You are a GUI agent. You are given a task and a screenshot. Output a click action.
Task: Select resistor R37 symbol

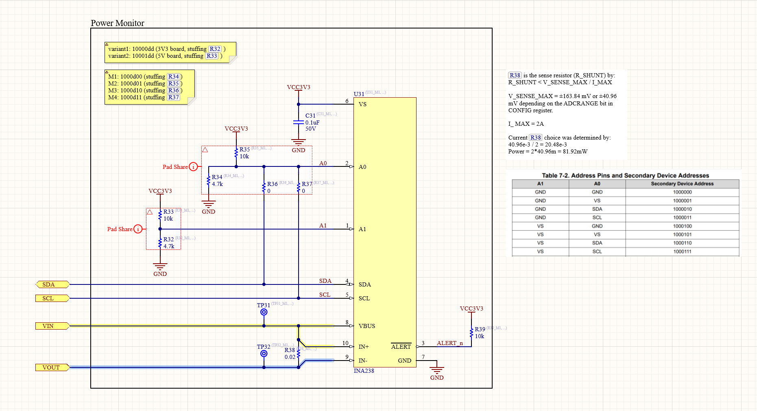299,188
